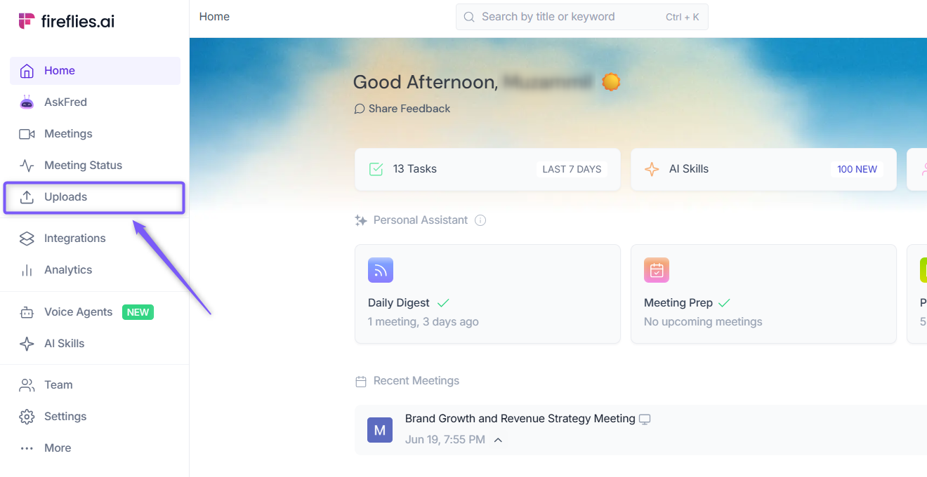The height and width of the screenshot is (477, 927).
Task: Click the Home house icon
Action: (27, 71)
